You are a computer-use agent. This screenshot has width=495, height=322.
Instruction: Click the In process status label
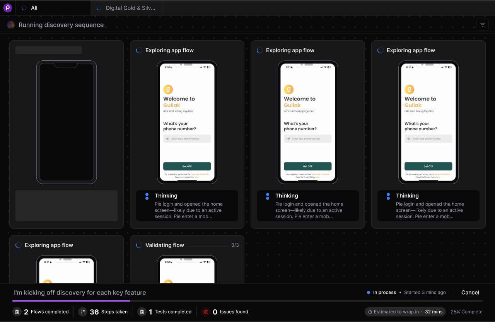tap(384, 292)
